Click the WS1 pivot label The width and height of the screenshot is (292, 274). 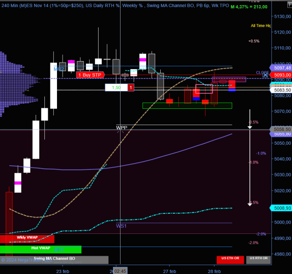pyautogui.click(x=121, y=226)
